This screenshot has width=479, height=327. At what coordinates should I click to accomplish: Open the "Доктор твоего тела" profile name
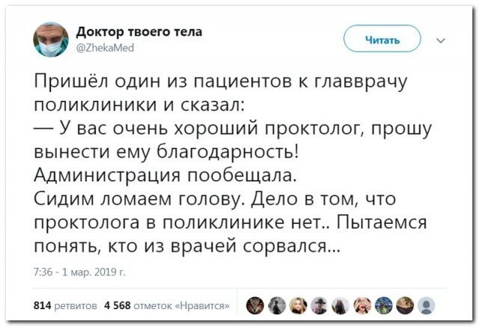click(x=139, y=31)
